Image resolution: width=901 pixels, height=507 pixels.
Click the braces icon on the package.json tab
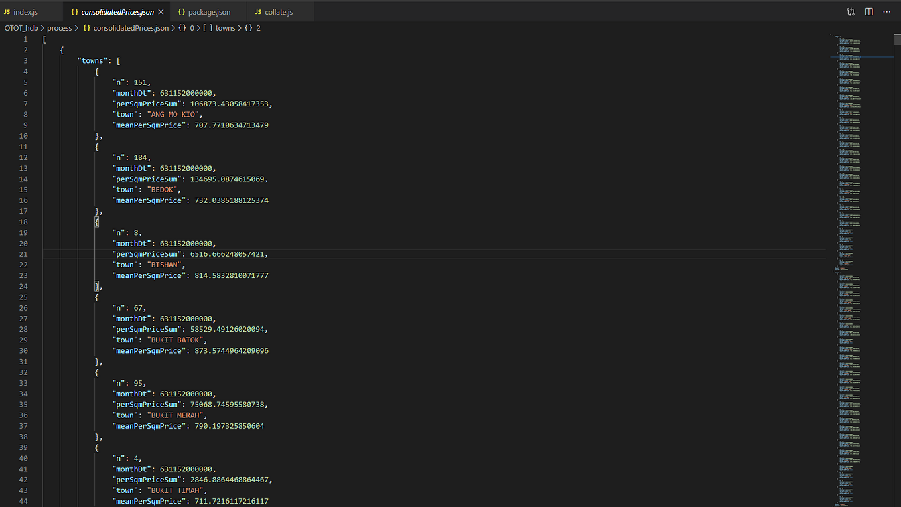pos(182,12)
